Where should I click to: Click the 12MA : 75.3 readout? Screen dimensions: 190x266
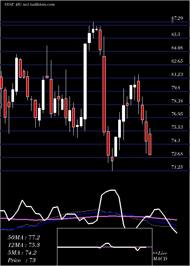24,245
